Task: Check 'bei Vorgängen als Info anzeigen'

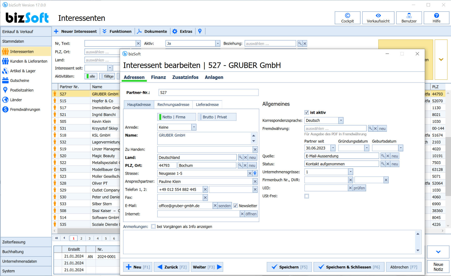Action: [153, 226]
